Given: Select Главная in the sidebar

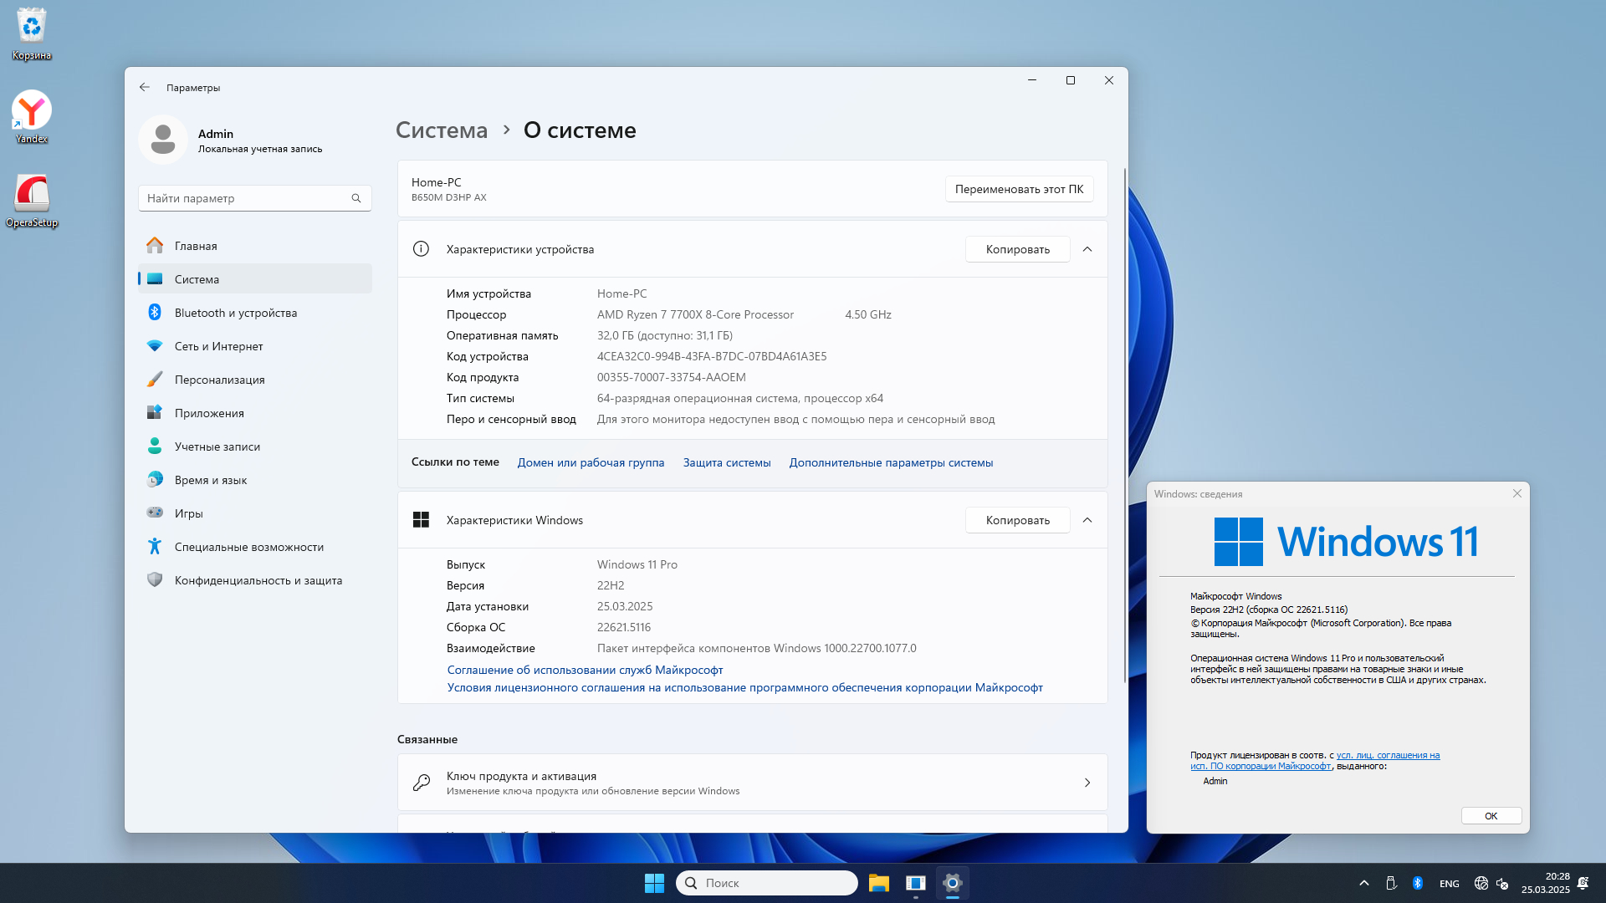Looking at the screenshot, I should pyautogui.click(x=196, y=246).
